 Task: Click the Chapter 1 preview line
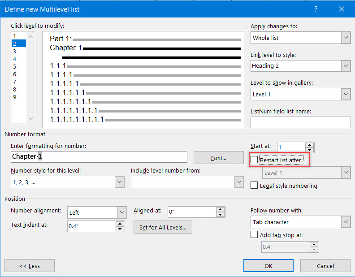point(145,48)
